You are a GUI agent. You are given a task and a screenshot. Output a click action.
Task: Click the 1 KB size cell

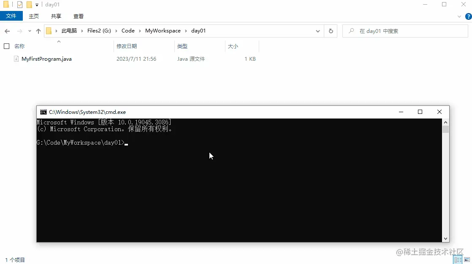(250, 59)
